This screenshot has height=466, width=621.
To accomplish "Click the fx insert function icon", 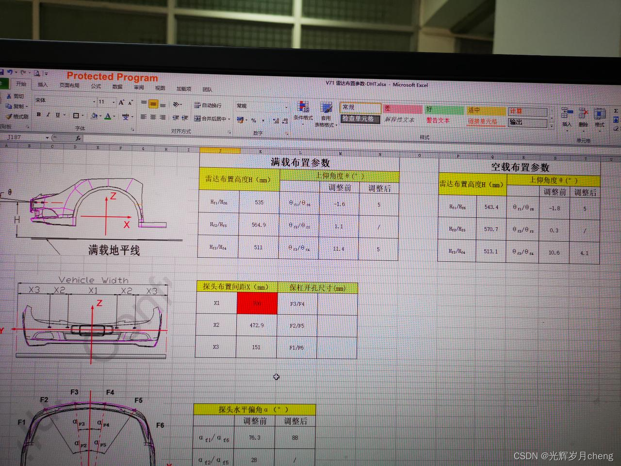I will pyautogui.click(x=78, y=138).
